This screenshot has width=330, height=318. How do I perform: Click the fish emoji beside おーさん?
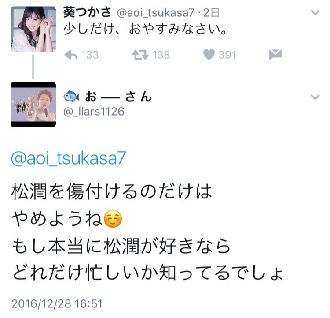(72, 97)
